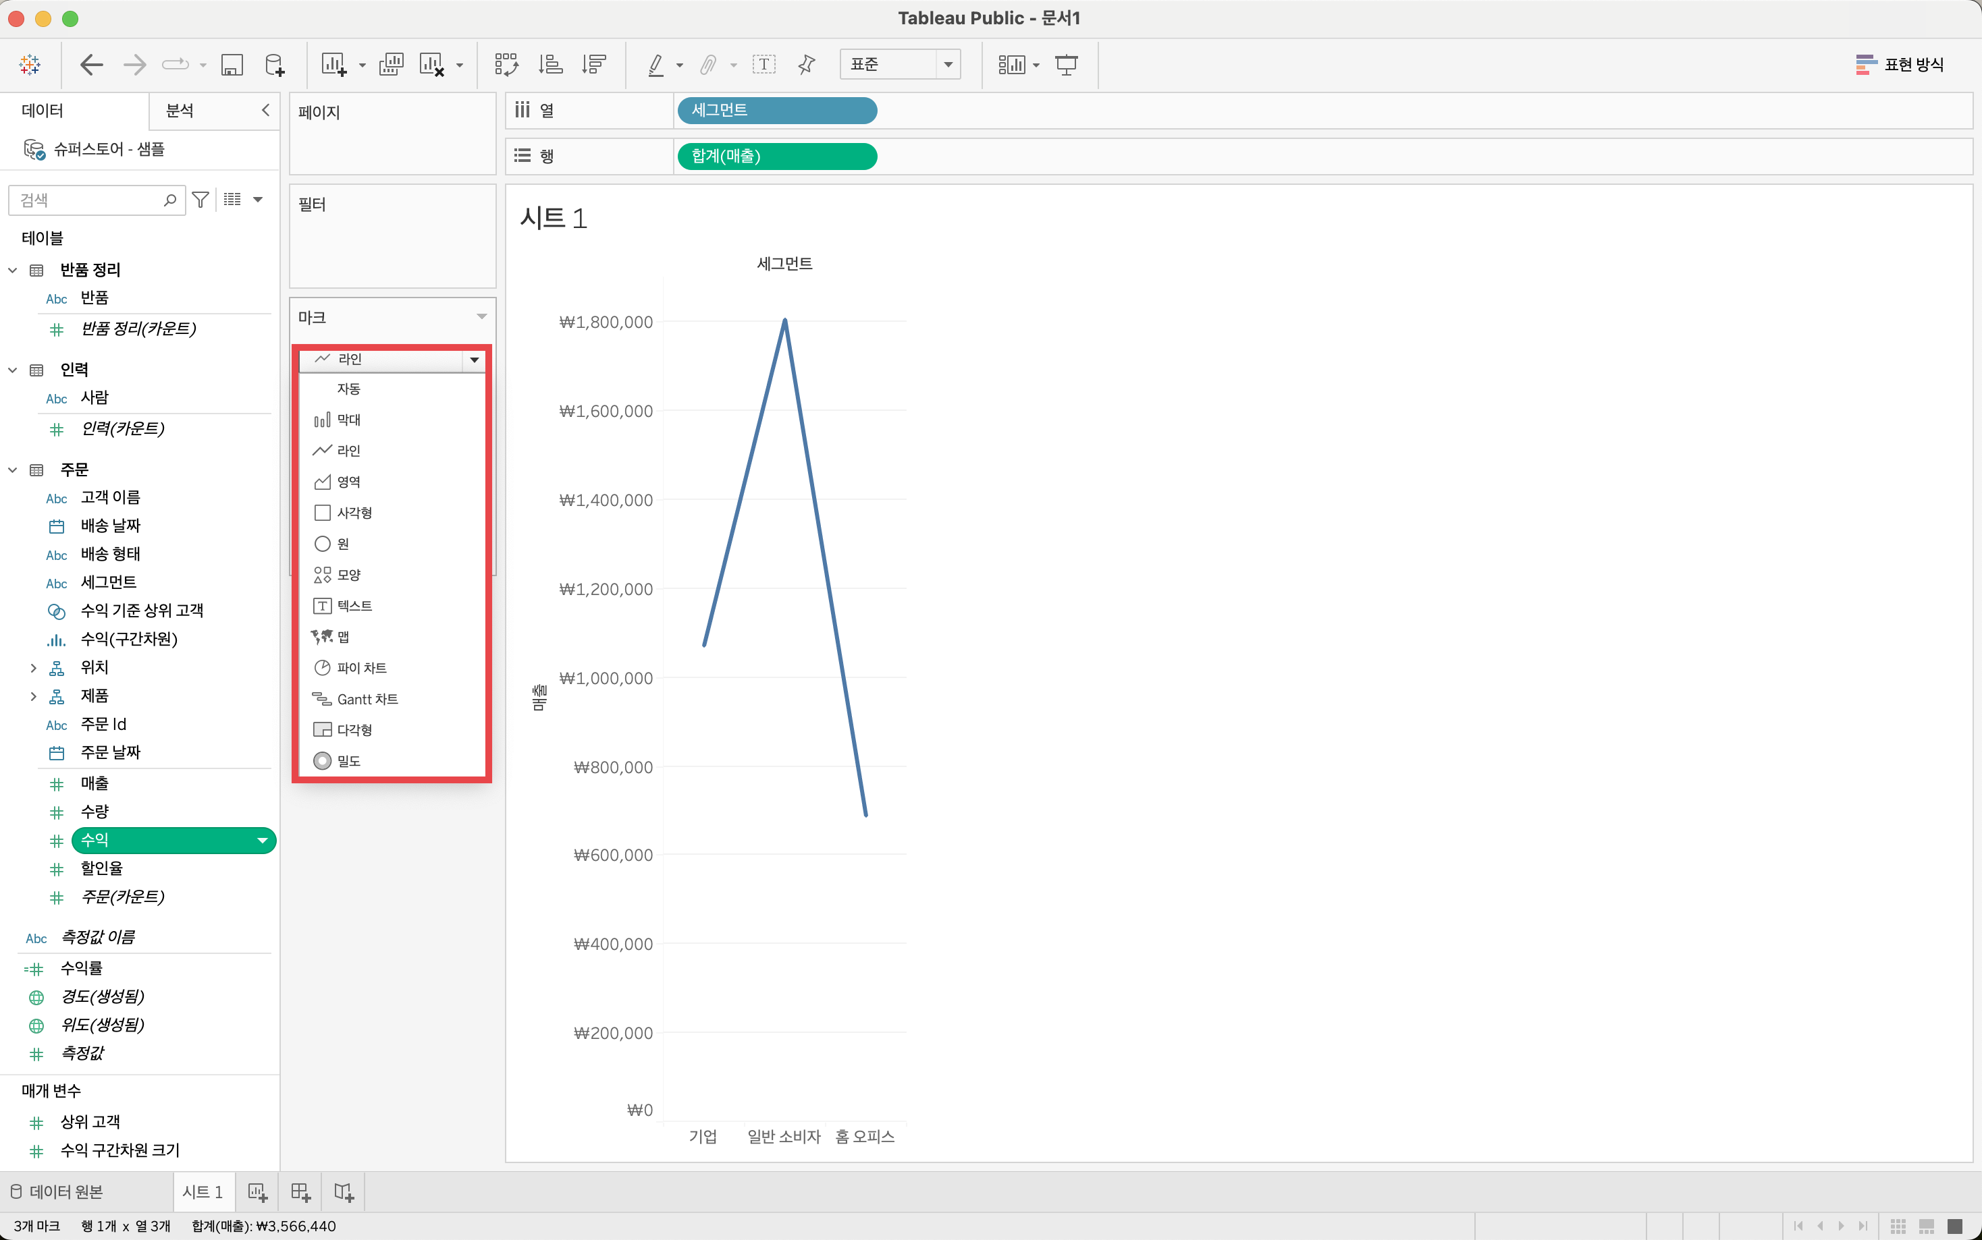Viewport: 1982px width, 1240px height.
Task: Open the 표준 fit dropdown
Action: (x=948, y=64)
